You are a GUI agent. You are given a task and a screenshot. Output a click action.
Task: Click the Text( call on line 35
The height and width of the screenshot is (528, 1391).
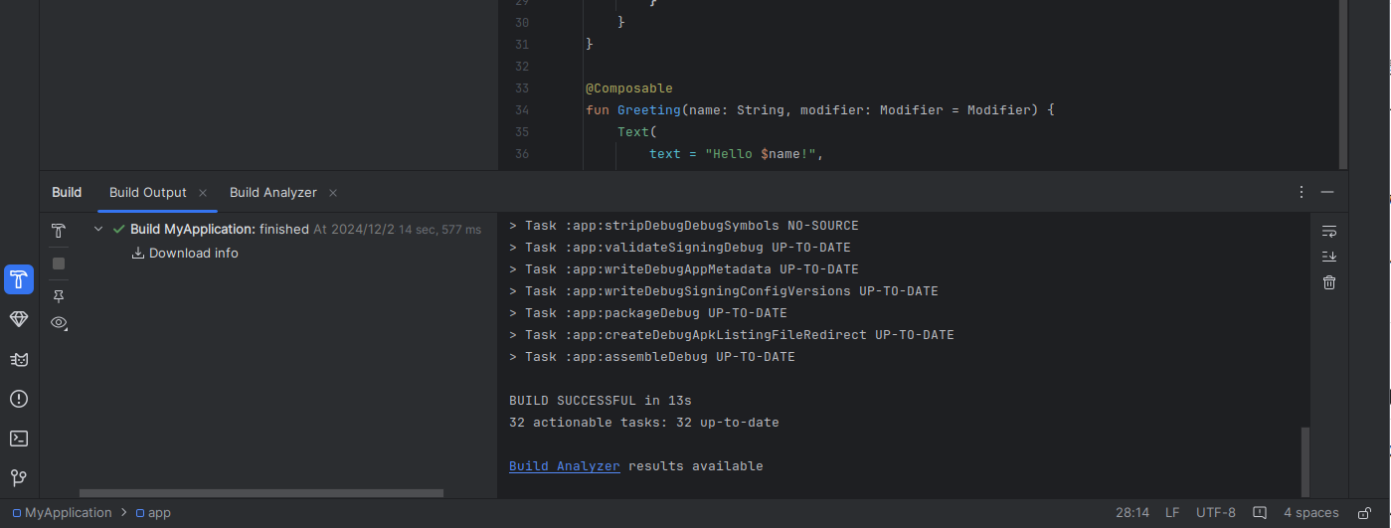point(637,132)
